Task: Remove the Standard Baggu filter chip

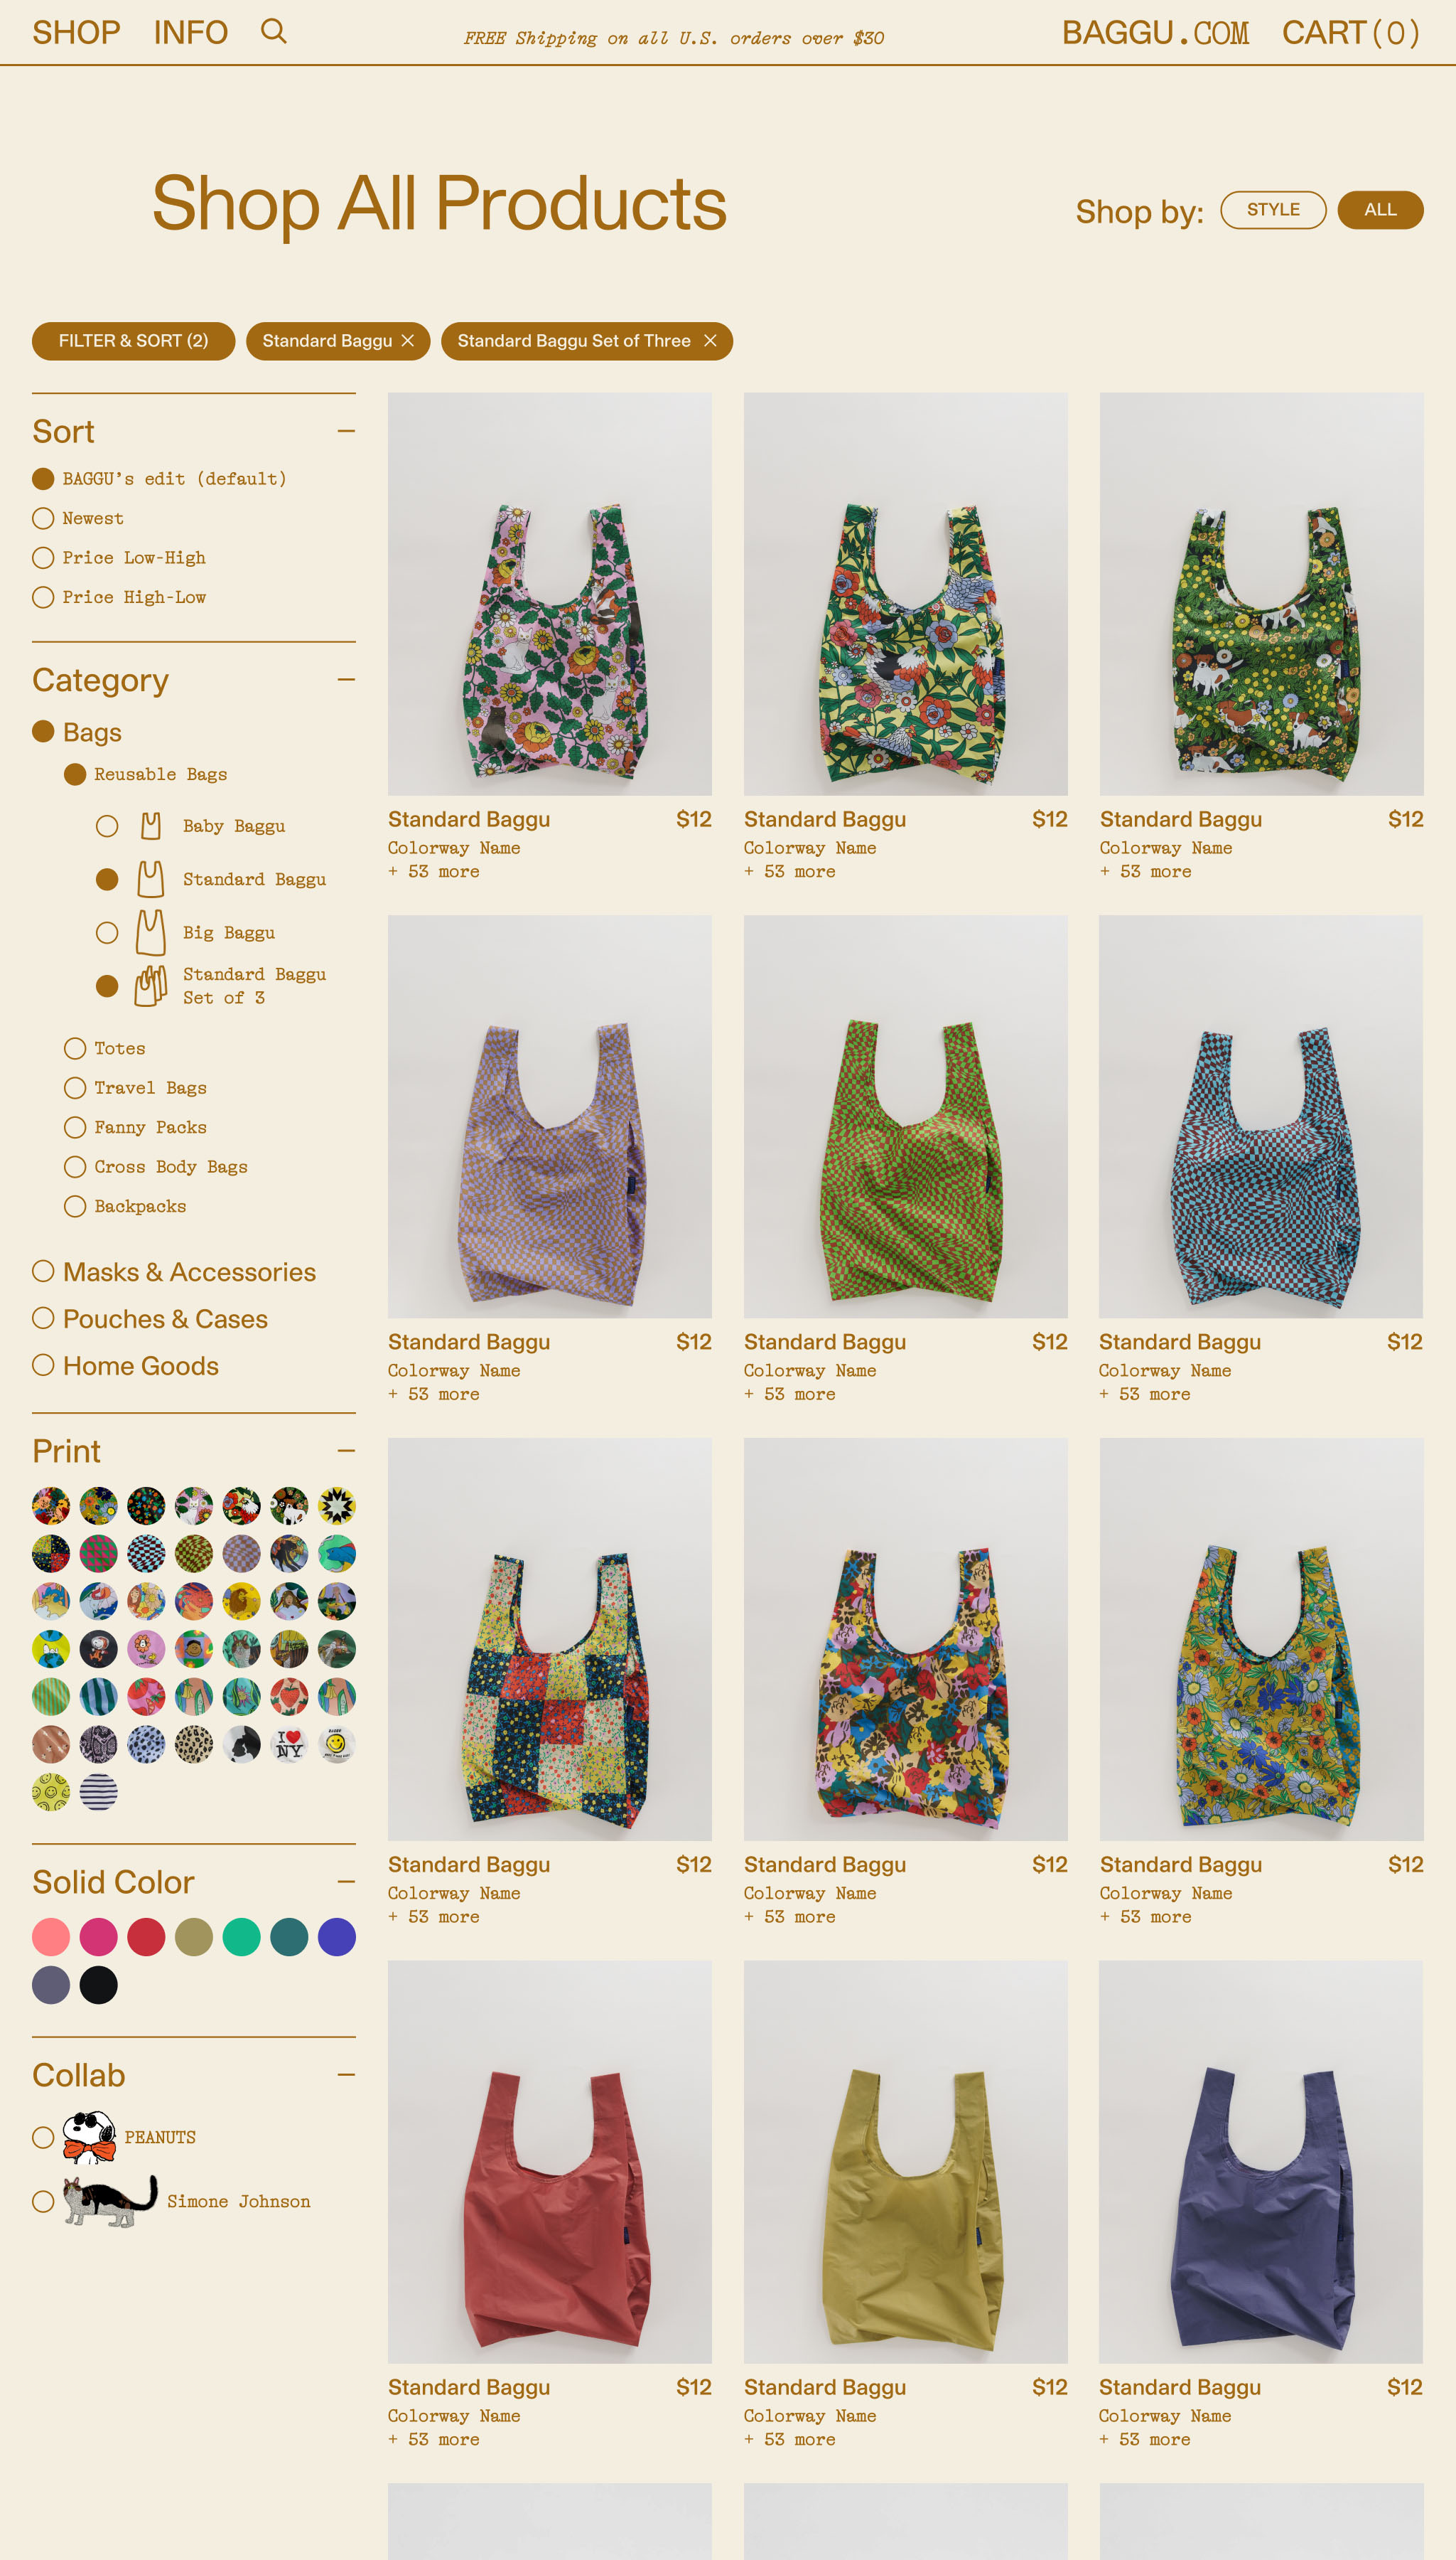Action: [408, 341]
